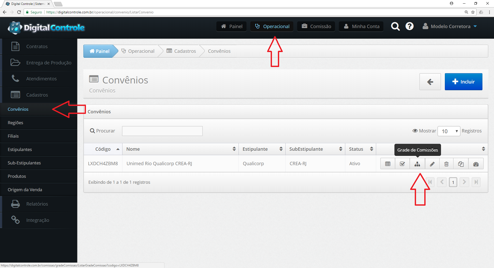Image resolution: width=494 pixels, height=268 pixels.
Task: Open the Mostrar registros count dropdown
Action: (449, 131)
